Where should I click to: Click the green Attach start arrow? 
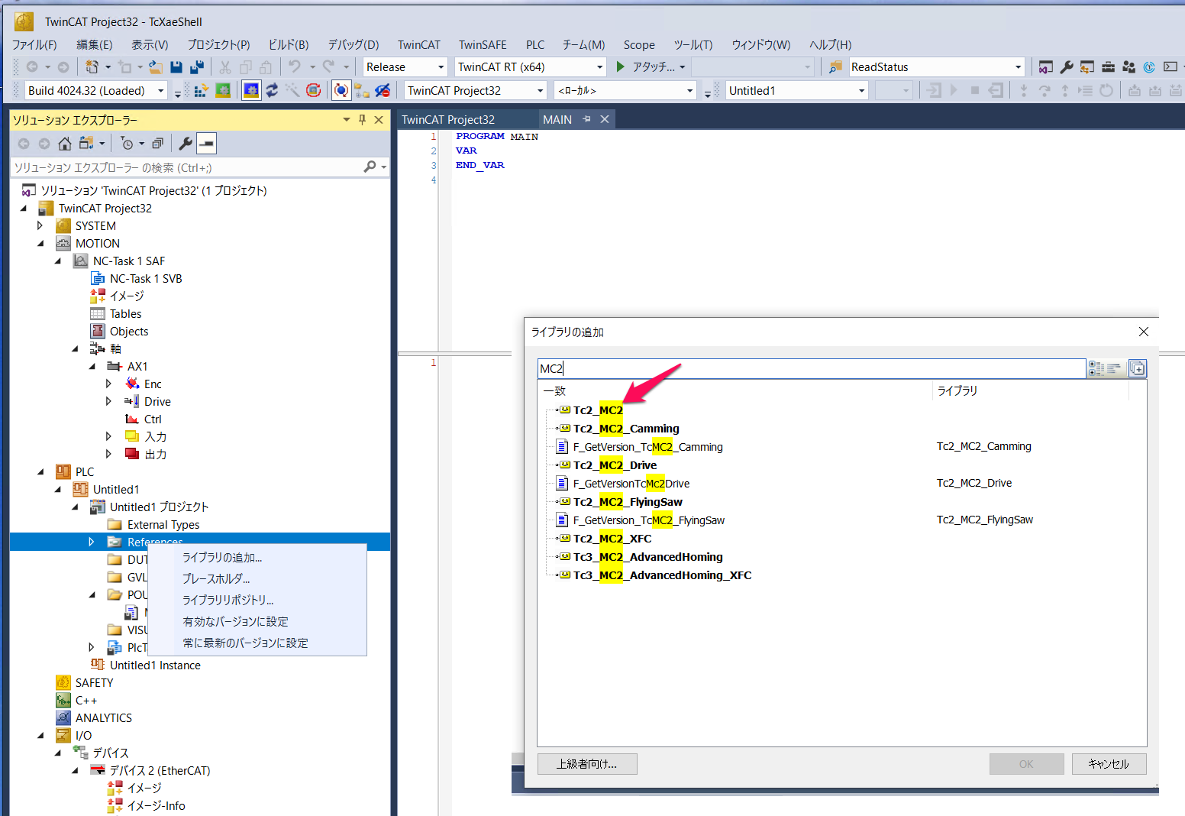point(621,67)
